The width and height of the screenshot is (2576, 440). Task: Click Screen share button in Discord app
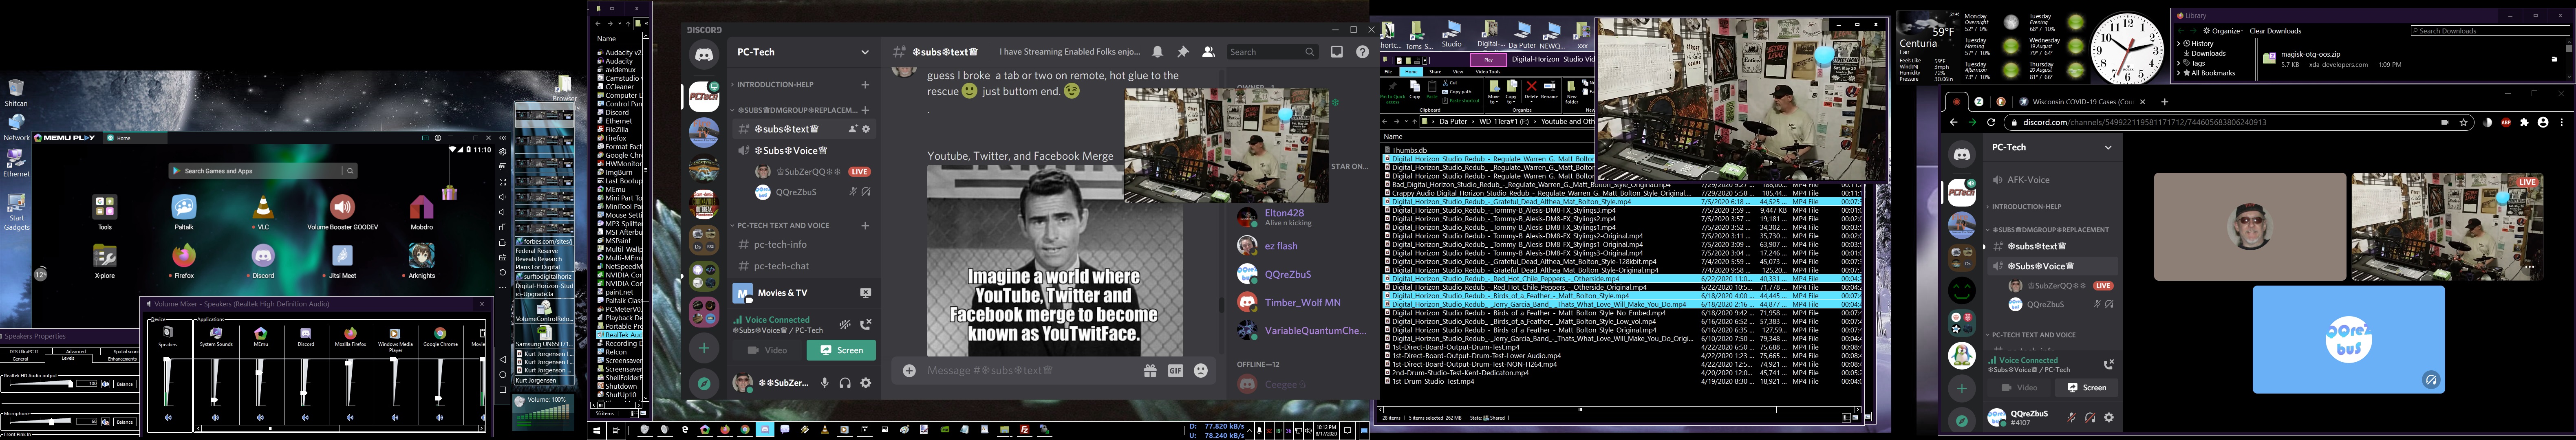[841, 350]
